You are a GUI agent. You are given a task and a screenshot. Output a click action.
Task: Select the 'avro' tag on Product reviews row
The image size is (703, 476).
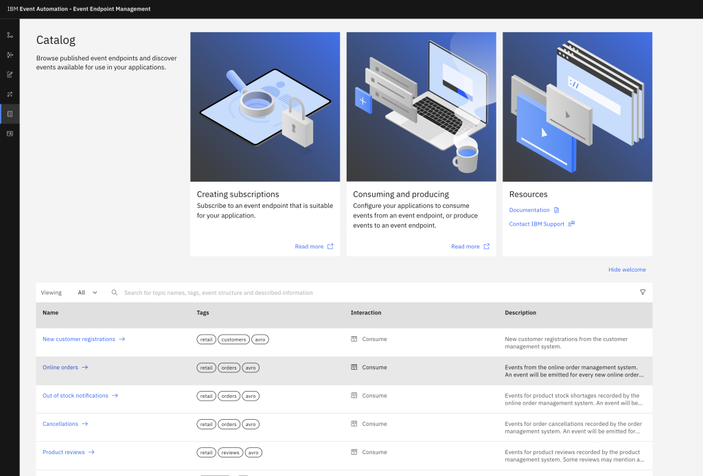[254, 452]
